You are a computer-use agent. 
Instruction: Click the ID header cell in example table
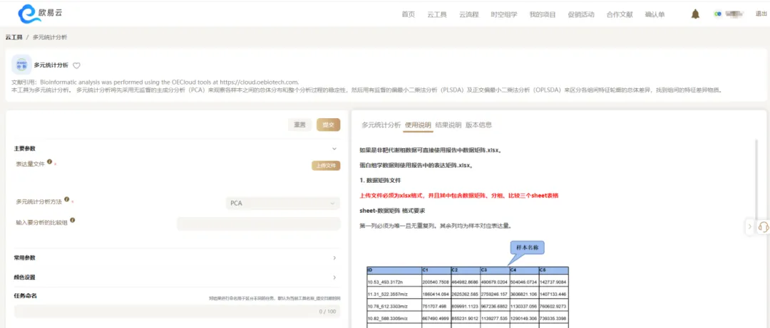(x=394, y=270)
